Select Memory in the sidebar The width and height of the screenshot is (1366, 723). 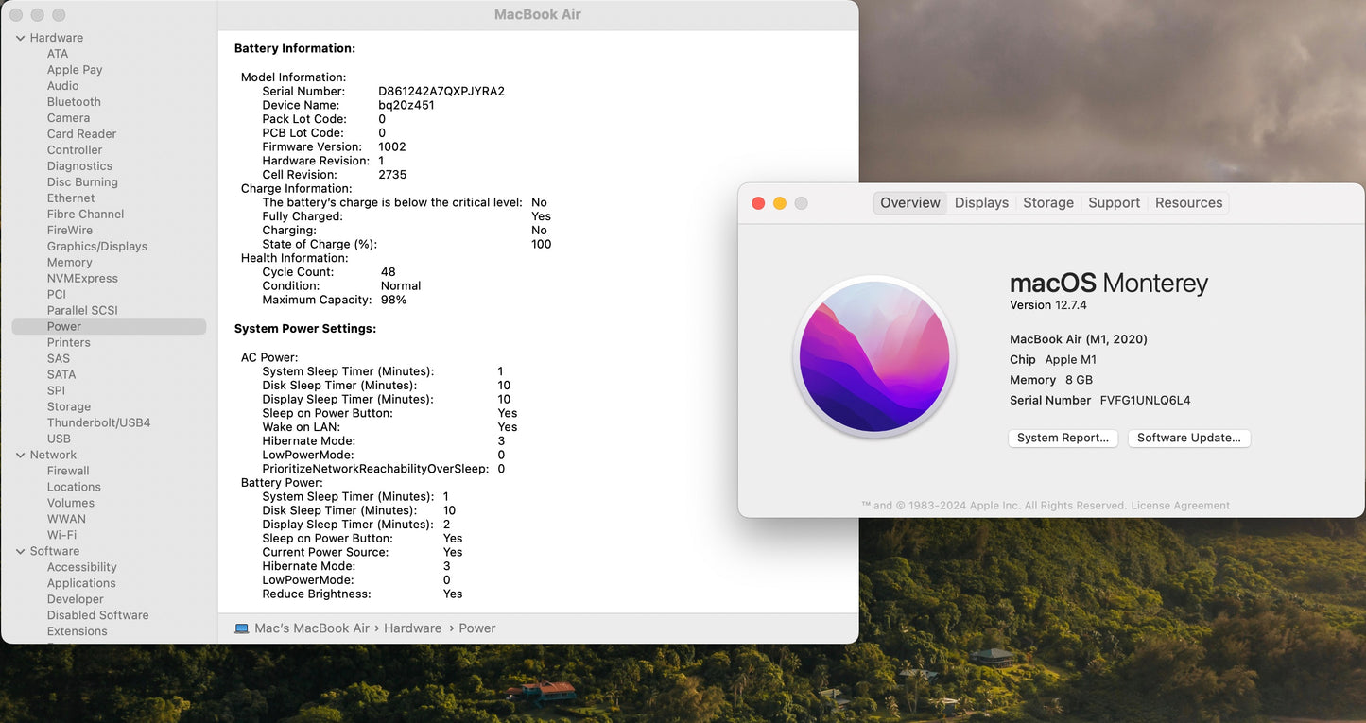point(69,263)
